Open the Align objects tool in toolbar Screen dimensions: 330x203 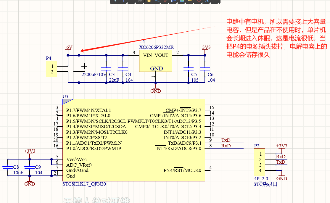pos(140,1)
